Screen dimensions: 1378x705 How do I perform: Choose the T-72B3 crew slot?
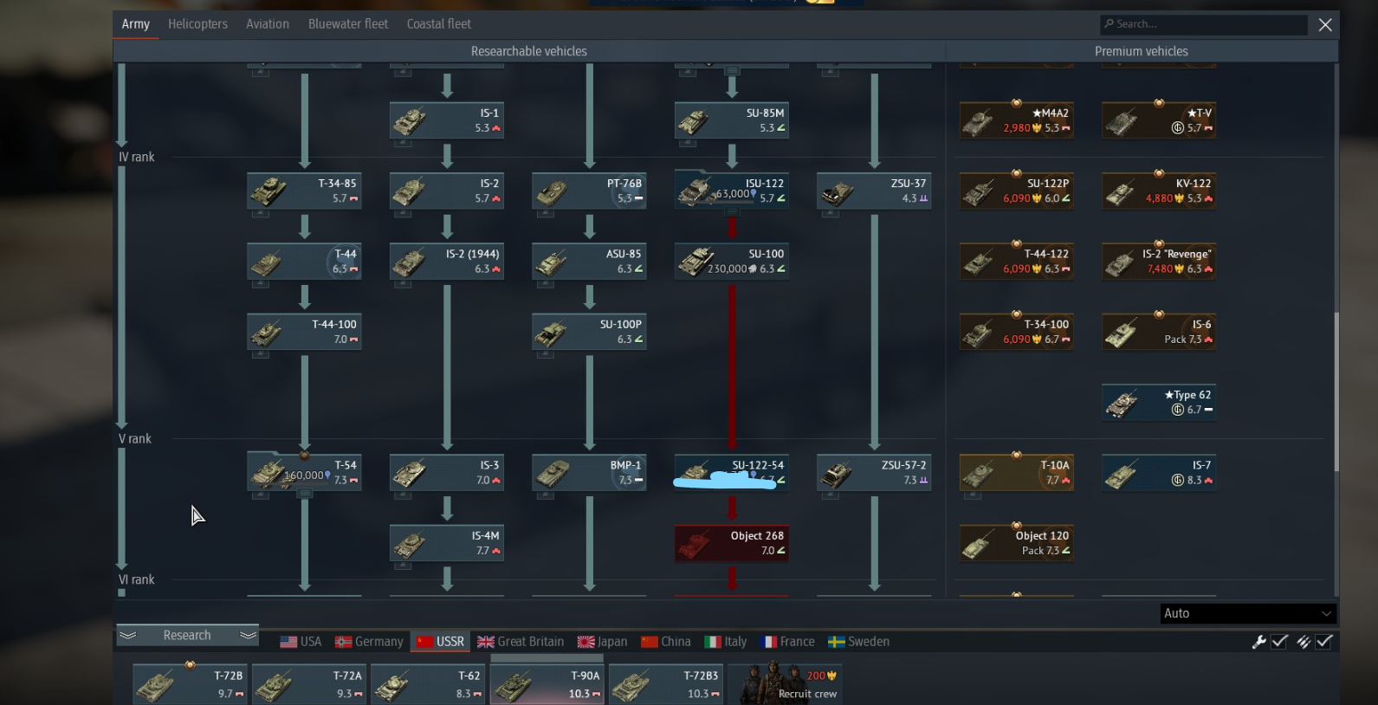point(666,684)
